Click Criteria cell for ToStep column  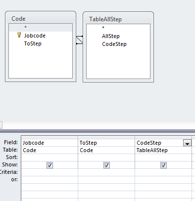[106, 172]
